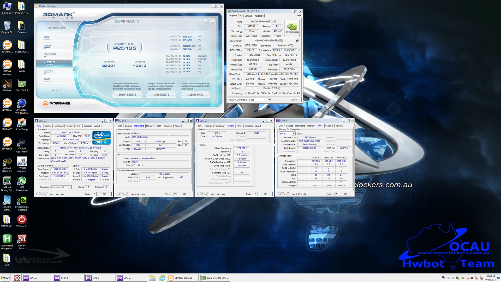Click the GPU-Z screenshot camera icon
Viewport: 501px width, 282px height.
[299, 16]
